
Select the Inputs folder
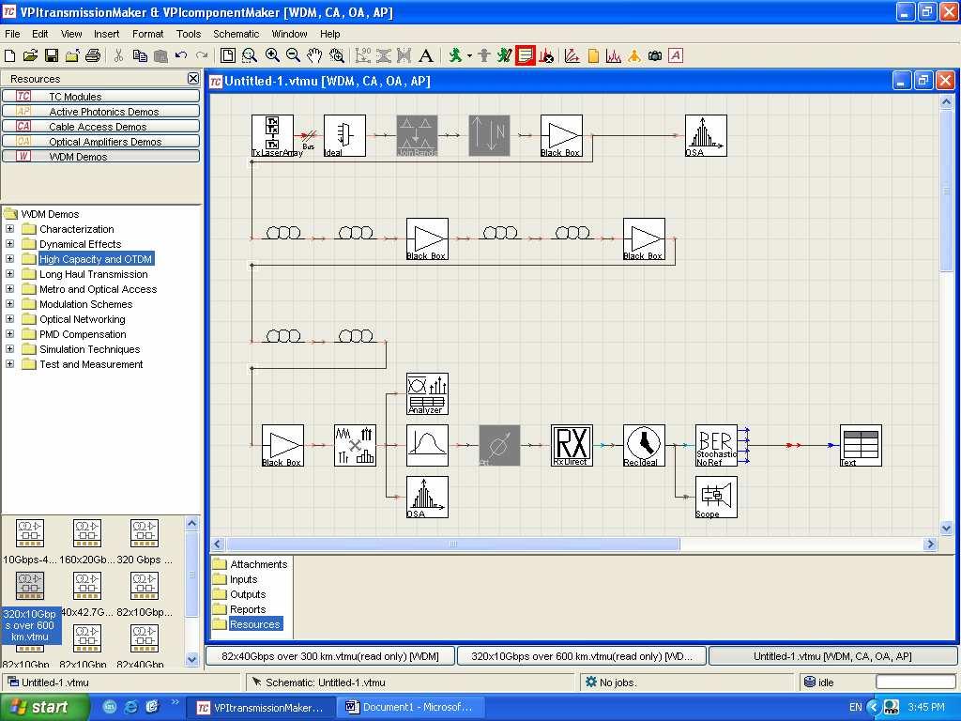[236, 579]
